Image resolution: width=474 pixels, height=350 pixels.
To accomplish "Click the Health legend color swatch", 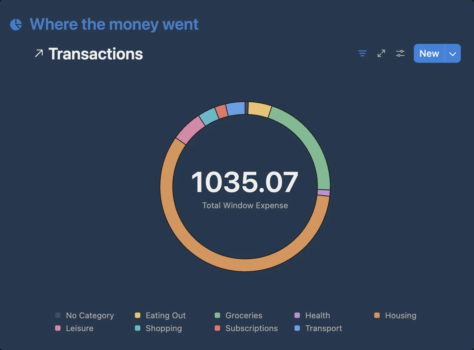I will point(297,315).
